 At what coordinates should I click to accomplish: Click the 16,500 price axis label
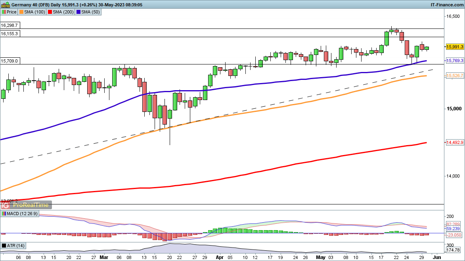pos(453,16)
